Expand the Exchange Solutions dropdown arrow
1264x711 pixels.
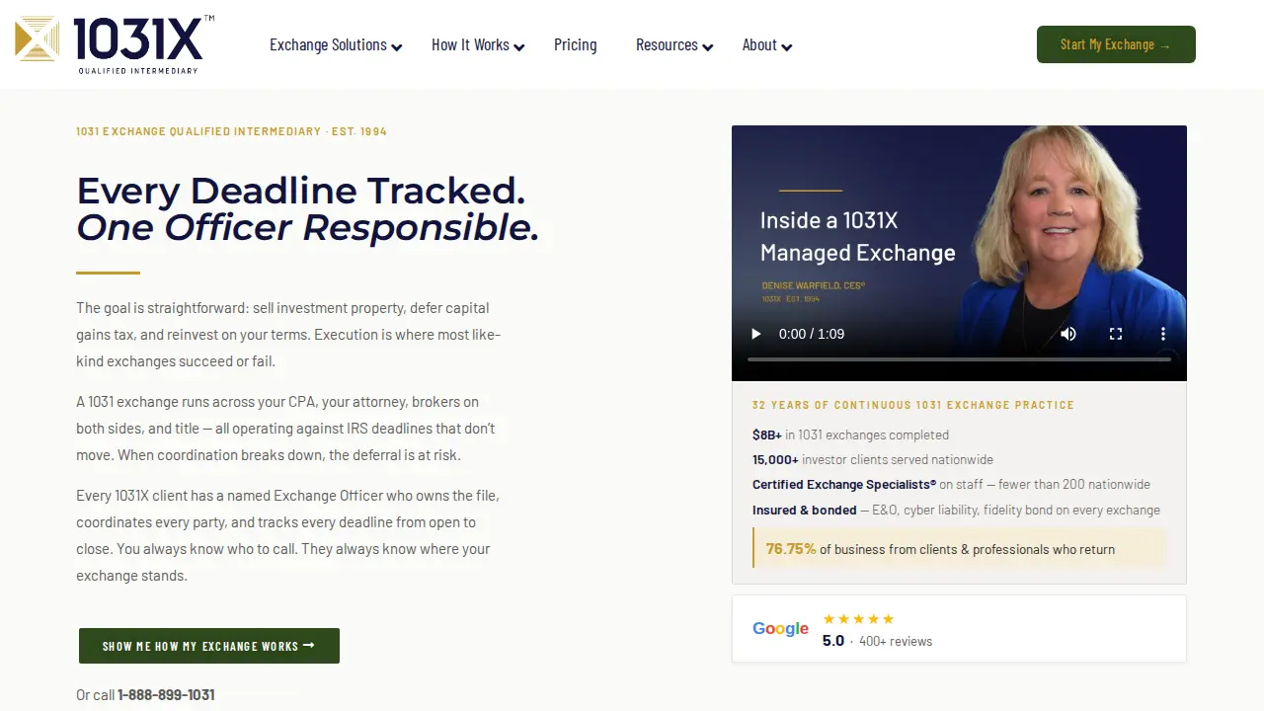(397, 46)
